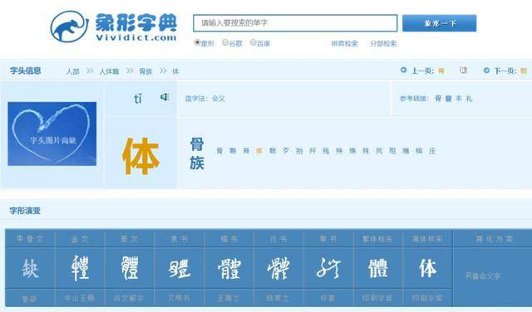Open the 拼音检索 lookup tab
The image size is (532, 312).
point(345,44)
